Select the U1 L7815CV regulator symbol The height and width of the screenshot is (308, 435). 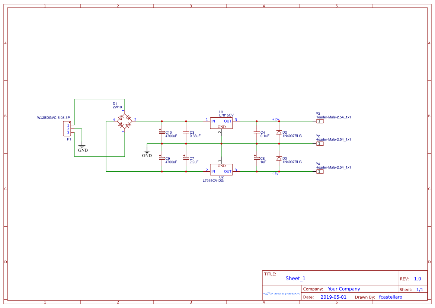click(221, 123)
